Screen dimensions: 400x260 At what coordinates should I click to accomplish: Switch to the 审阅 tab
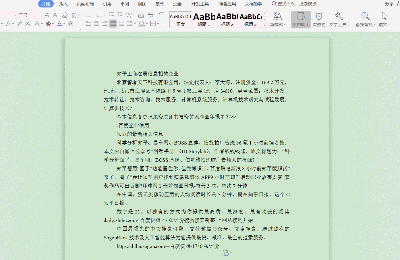click(125, 4)
